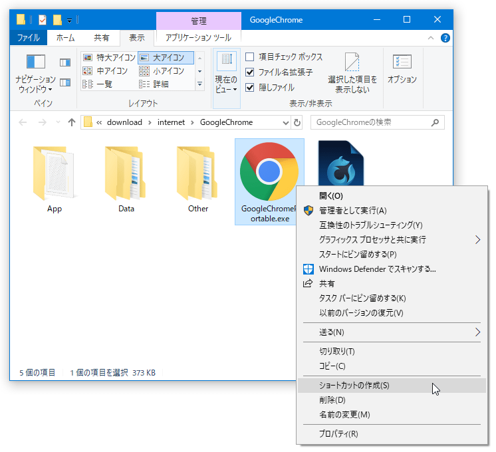Refresh the current folder view
Viewport: 496px width, 452px height.
(297, 122)
